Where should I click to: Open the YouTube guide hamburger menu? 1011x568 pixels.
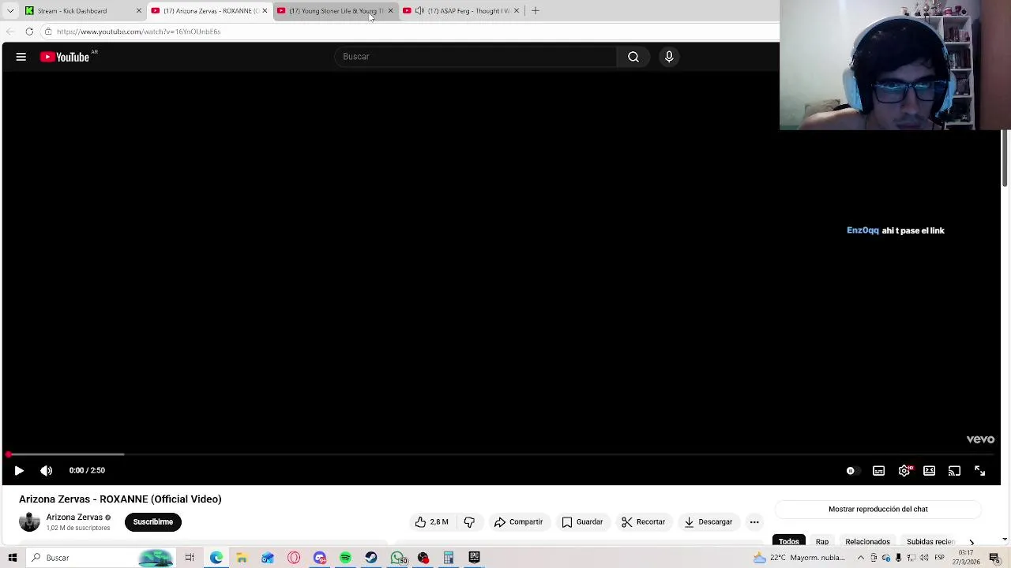click(x=21, y=57)
